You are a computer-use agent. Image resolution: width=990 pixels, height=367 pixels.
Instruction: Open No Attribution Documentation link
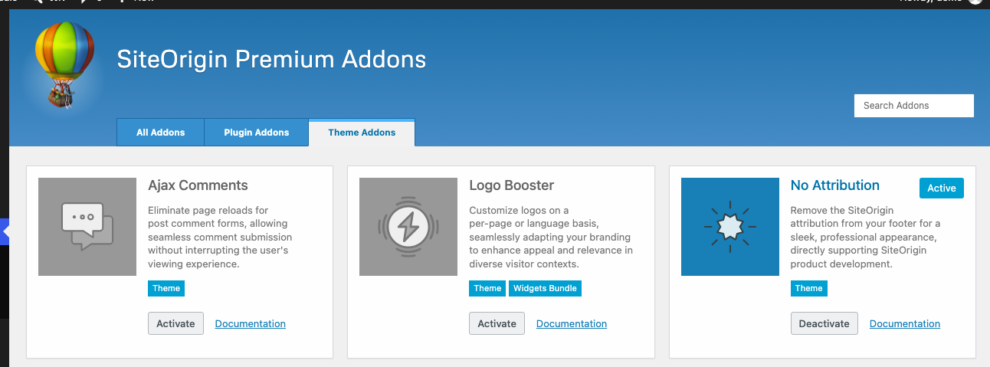click(x=905, y=324)
